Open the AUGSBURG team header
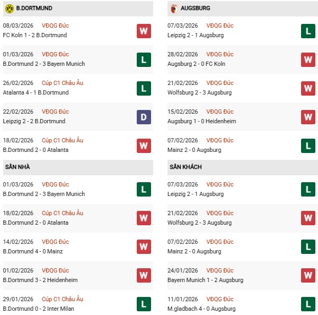This screenshot has height=315, width=318. coord(196,8)
